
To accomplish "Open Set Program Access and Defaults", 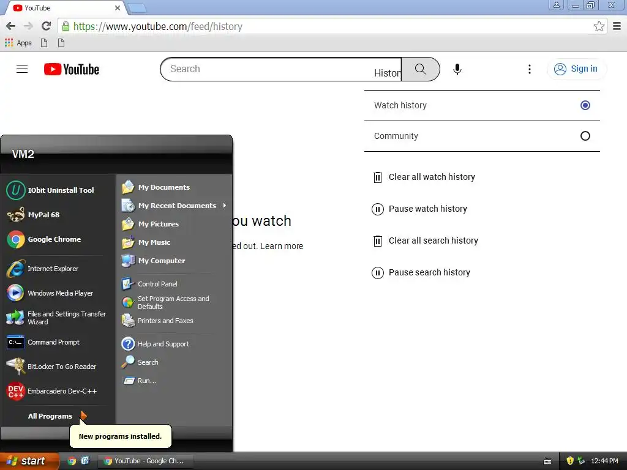I will coord(175,302).
